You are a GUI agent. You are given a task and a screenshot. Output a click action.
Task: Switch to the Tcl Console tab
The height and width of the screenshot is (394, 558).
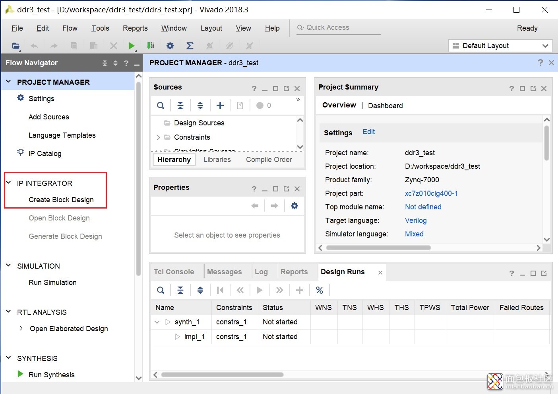174,272
